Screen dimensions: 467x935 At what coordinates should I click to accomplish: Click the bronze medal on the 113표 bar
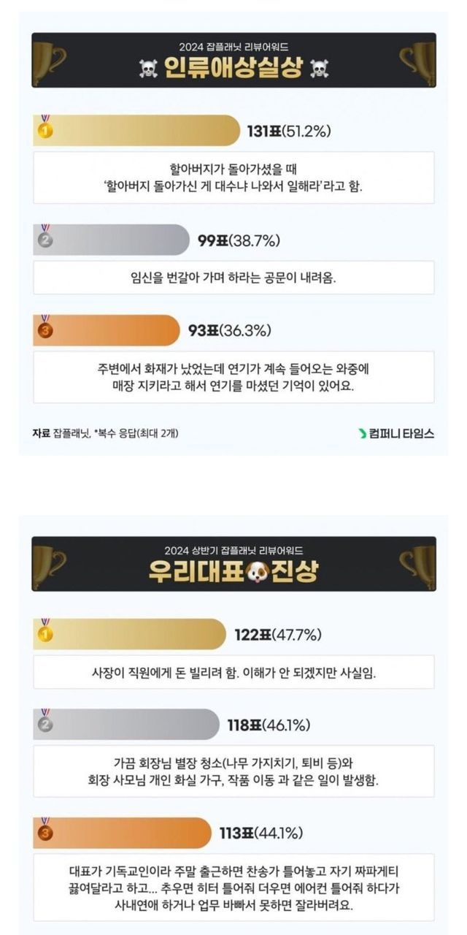point(45,832)
